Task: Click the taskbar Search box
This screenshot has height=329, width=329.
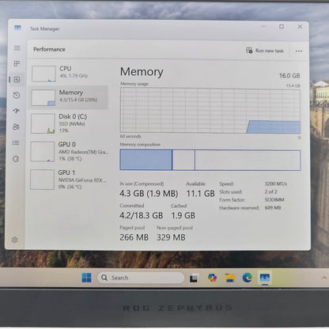Action: (141, 278)
